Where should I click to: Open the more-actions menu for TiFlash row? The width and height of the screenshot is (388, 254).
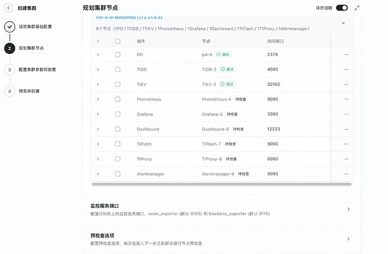tap(346, 144)
